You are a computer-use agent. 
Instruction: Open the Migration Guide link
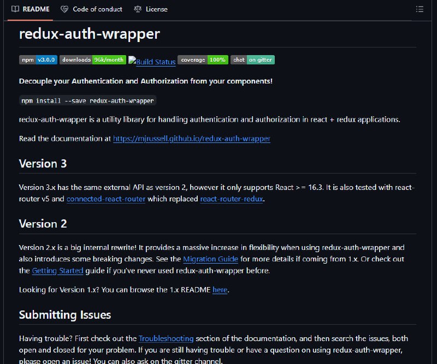click(x=211, y=259)
